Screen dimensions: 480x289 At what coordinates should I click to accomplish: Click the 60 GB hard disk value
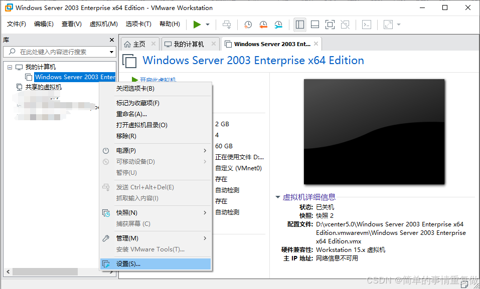coord(224,146)
